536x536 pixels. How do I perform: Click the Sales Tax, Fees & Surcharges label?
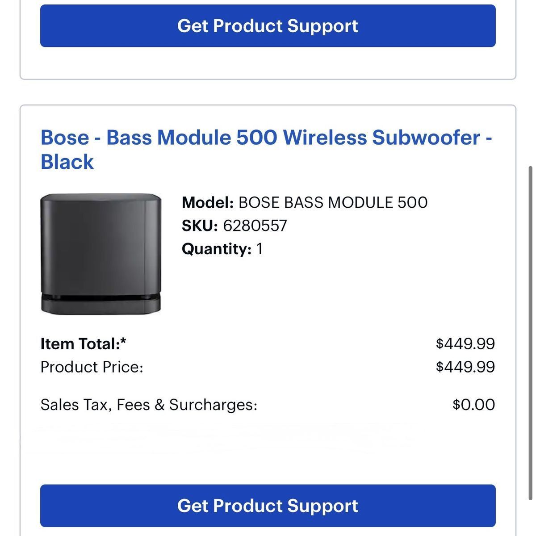pyautogui.click(x=149, y=405)
